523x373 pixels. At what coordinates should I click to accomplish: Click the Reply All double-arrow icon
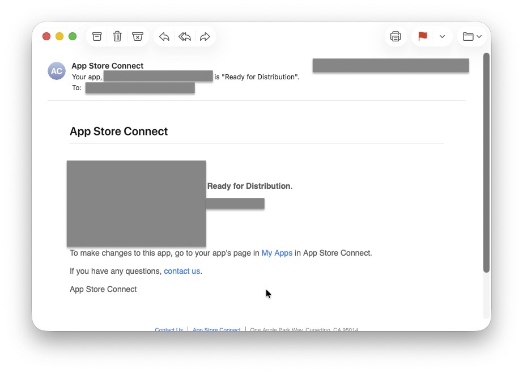click(x=185, y=36)
